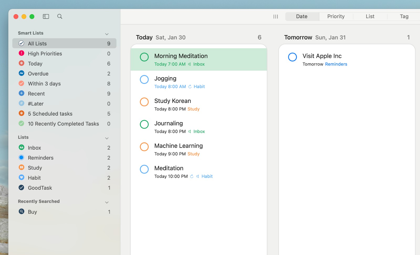Complete the Study Korean task

pyautogui.click(x=144, y=102)
